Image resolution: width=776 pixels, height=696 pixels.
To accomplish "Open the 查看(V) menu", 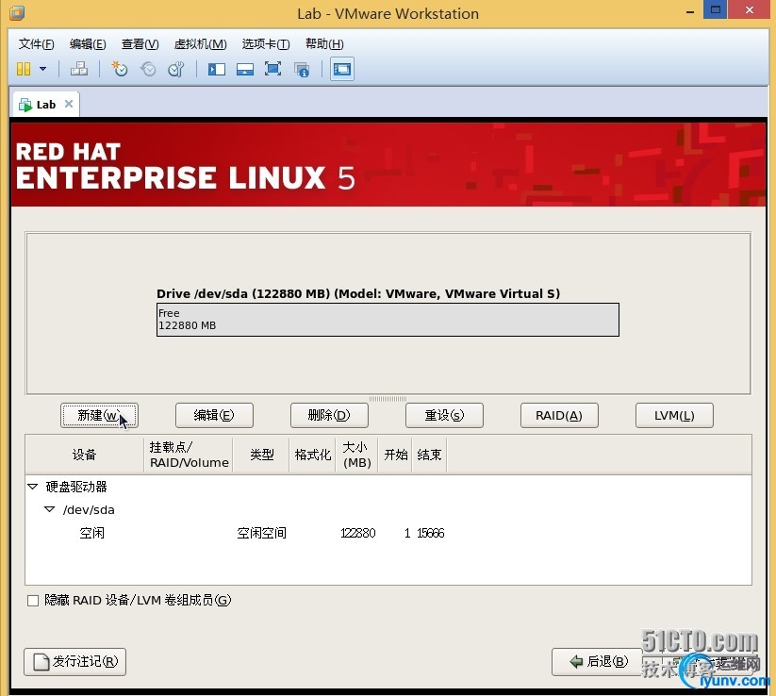I will [x=140, y=44].
